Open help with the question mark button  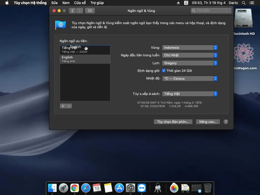[x=226, y=122]
